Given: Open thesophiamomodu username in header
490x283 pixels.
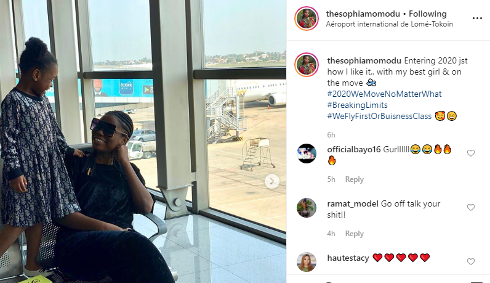Looking at the screenshot, I should [363, 14].
